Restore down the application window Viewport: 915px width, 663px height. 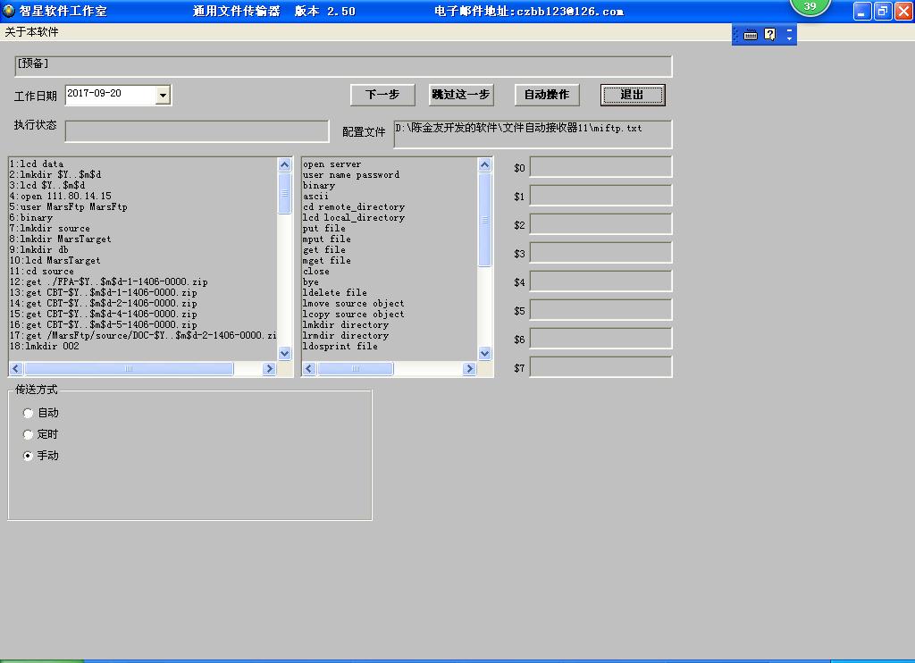point(883,11)
